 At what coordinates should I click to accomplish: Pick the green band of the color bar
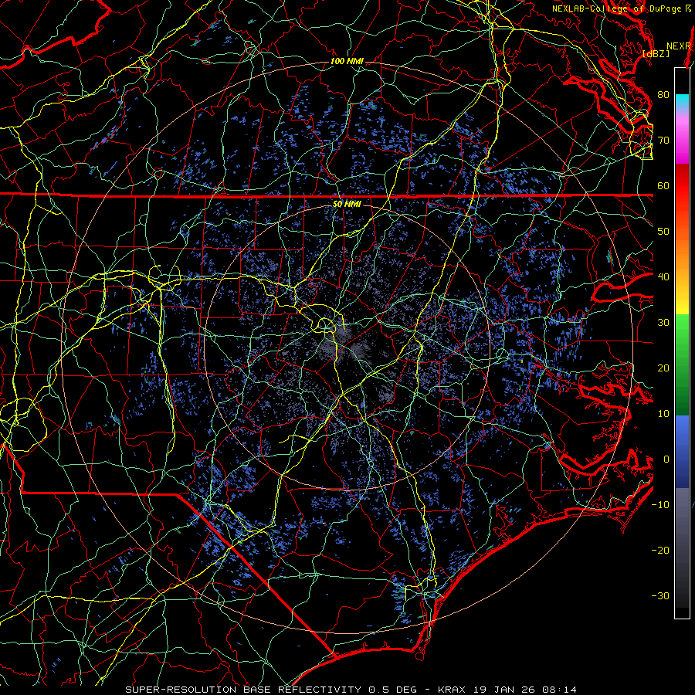[x=682, y=364]
